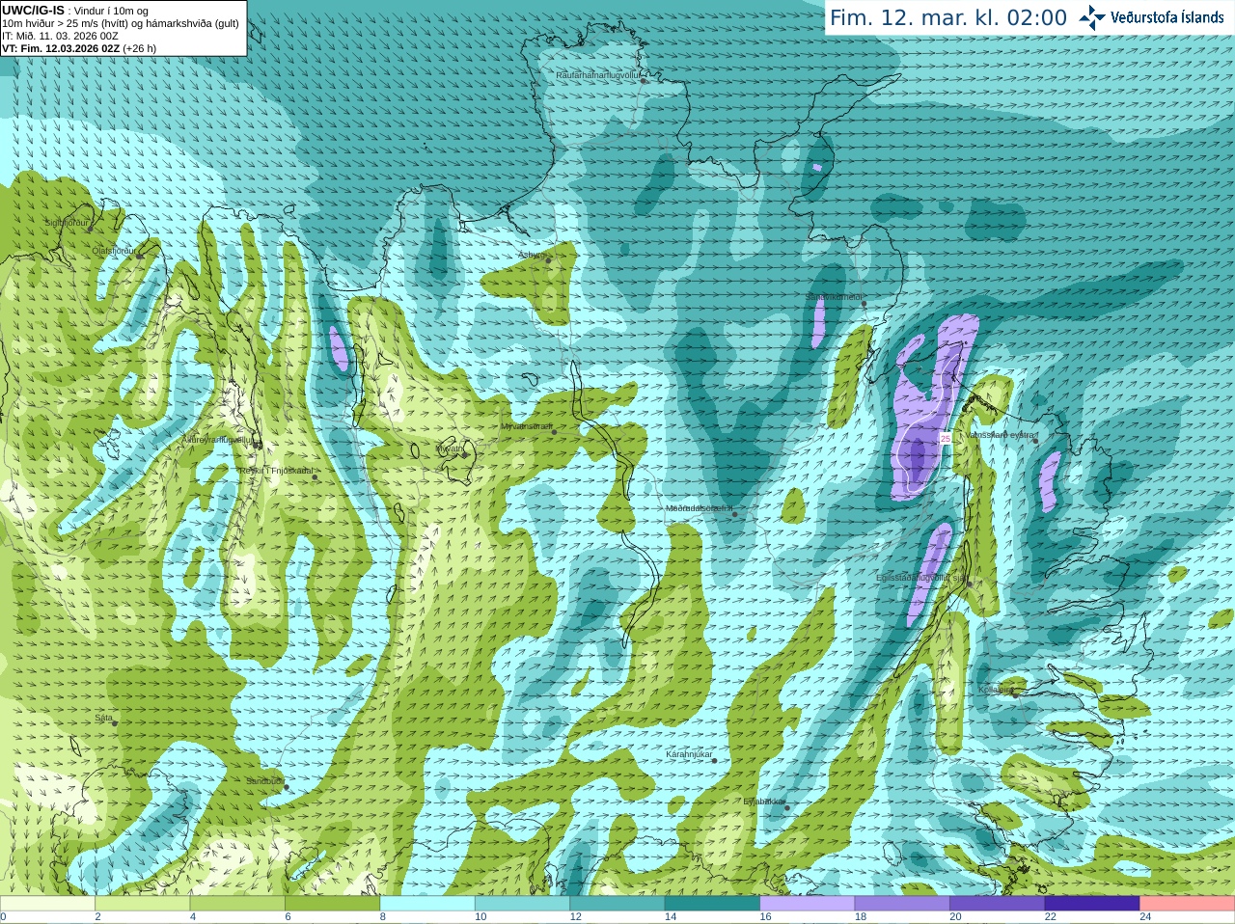Pick the 12–14 m/s medium teal legend swatch

pyautogui.click(x=617, y=904)
